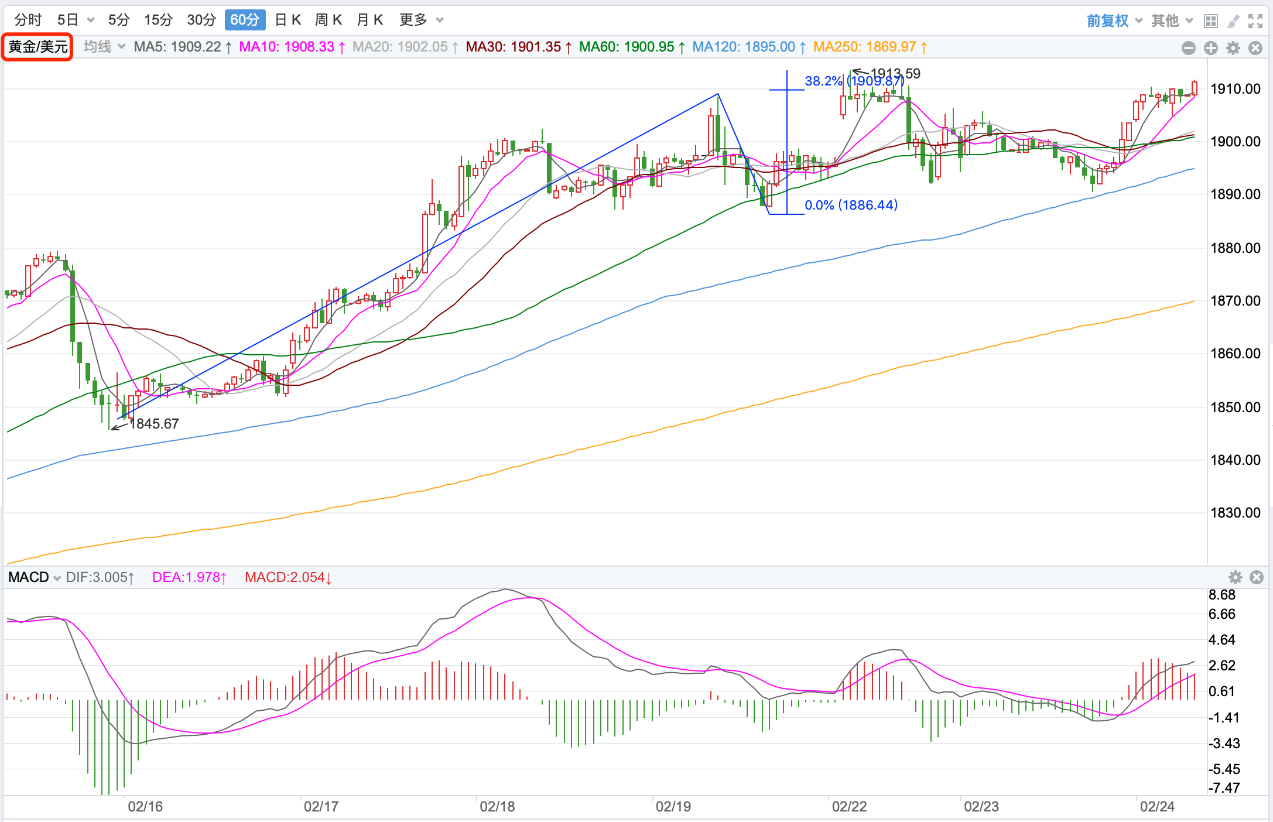Click the MA10: 1908.33 value label

click(x=293, y=47)
